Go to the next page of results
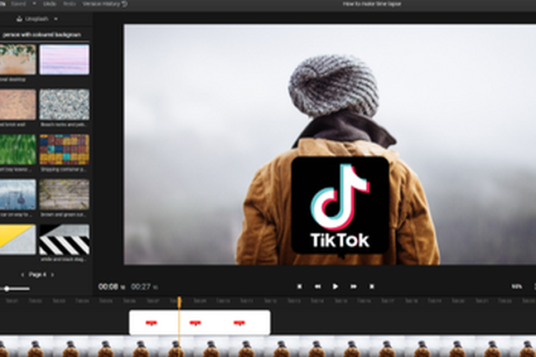The width and height of the screenshot is (536, 357). click(52, 274)
